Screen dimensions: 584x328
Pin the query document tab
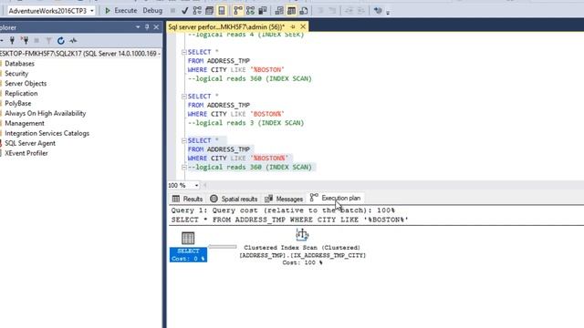293,26
